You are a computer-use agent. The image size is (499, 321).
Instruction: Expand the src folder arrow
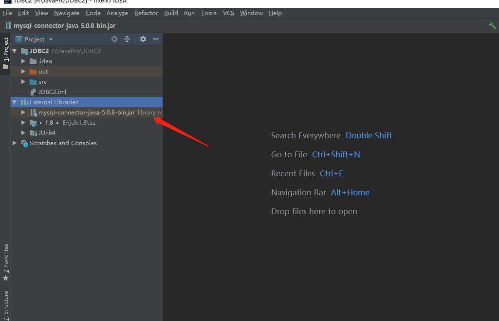tap(23, 81)
